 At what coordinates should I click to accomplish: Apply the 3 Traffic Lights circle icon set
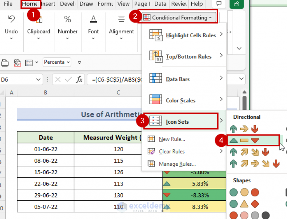pyautogui.click(x=244, y=192)
